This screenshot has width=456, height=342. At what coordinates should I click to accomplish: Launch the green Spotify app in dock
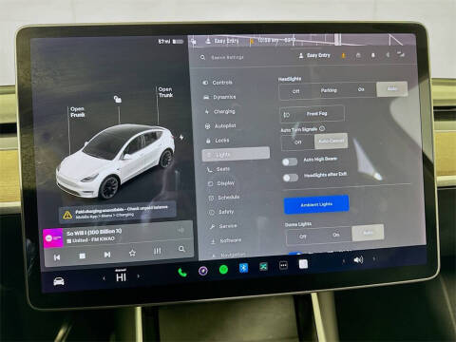[223, 270]
